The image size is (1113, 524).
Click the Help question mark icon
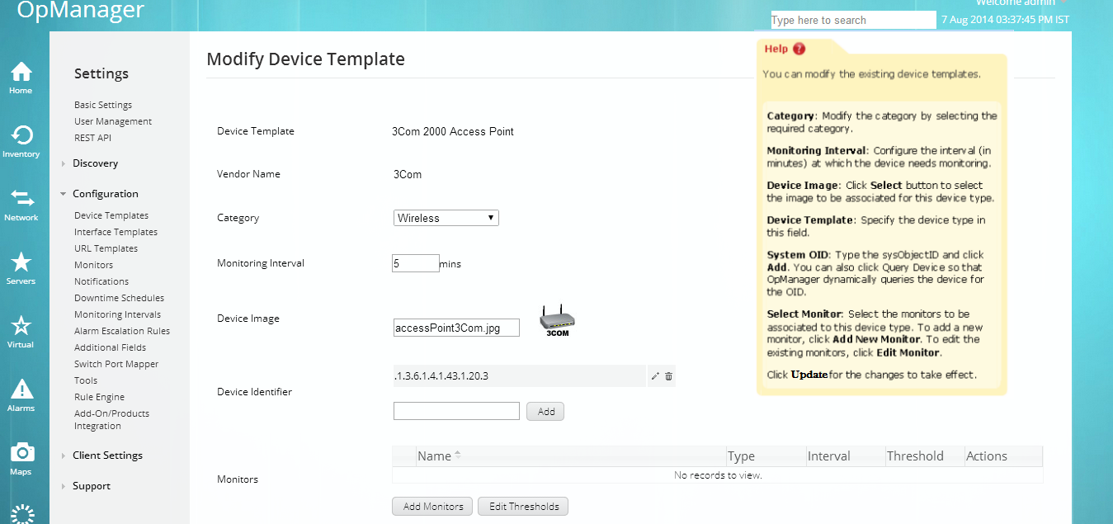(x=799, y=49)
